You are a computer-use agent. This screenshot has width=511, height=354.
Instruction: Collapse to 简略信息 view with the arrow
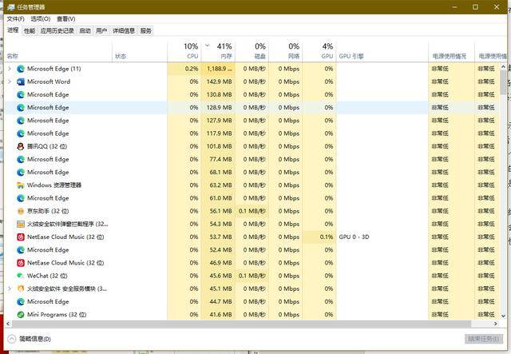pyautogui.click(x=11, y=339)
